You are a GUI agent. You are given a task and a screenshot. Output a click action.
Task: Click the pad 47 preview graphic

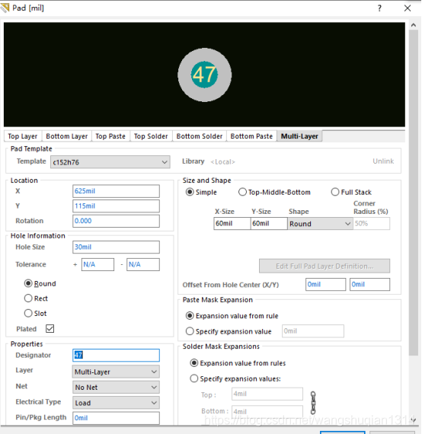point(204,75)
